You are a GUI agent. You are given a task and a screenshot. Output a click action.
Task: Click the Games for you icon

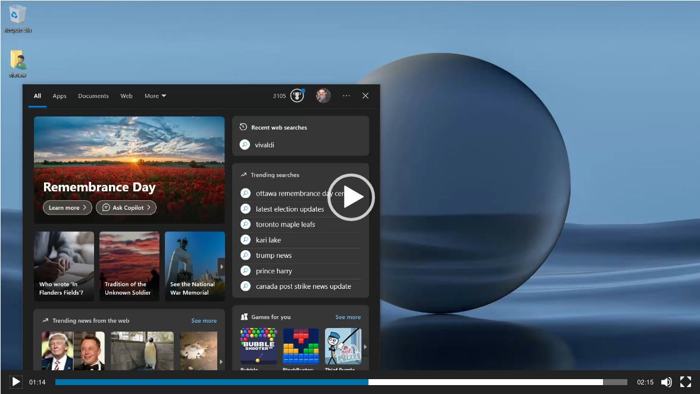244,317
